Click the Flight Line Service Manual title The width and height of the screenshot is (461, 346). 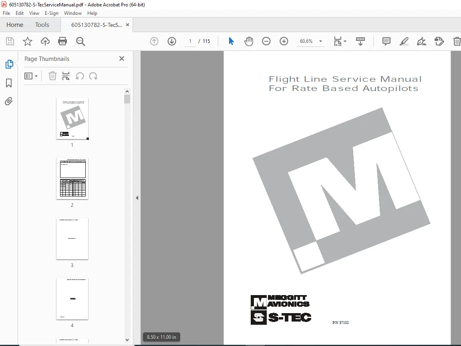click(345, 79)
